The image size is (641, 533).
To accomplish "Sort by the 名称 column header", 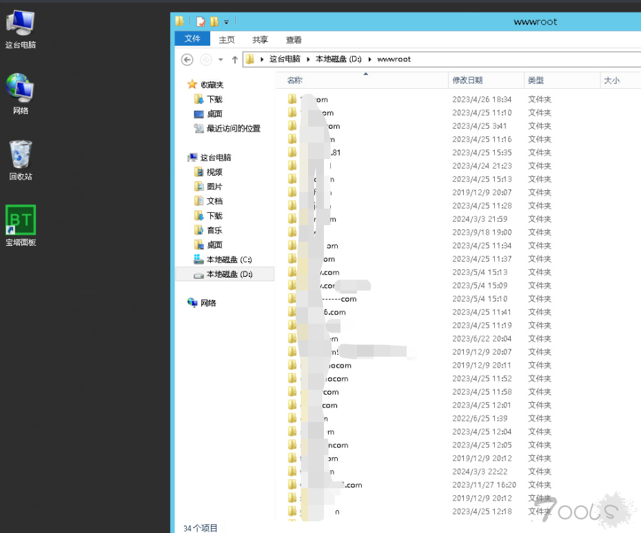I will 362,81.
